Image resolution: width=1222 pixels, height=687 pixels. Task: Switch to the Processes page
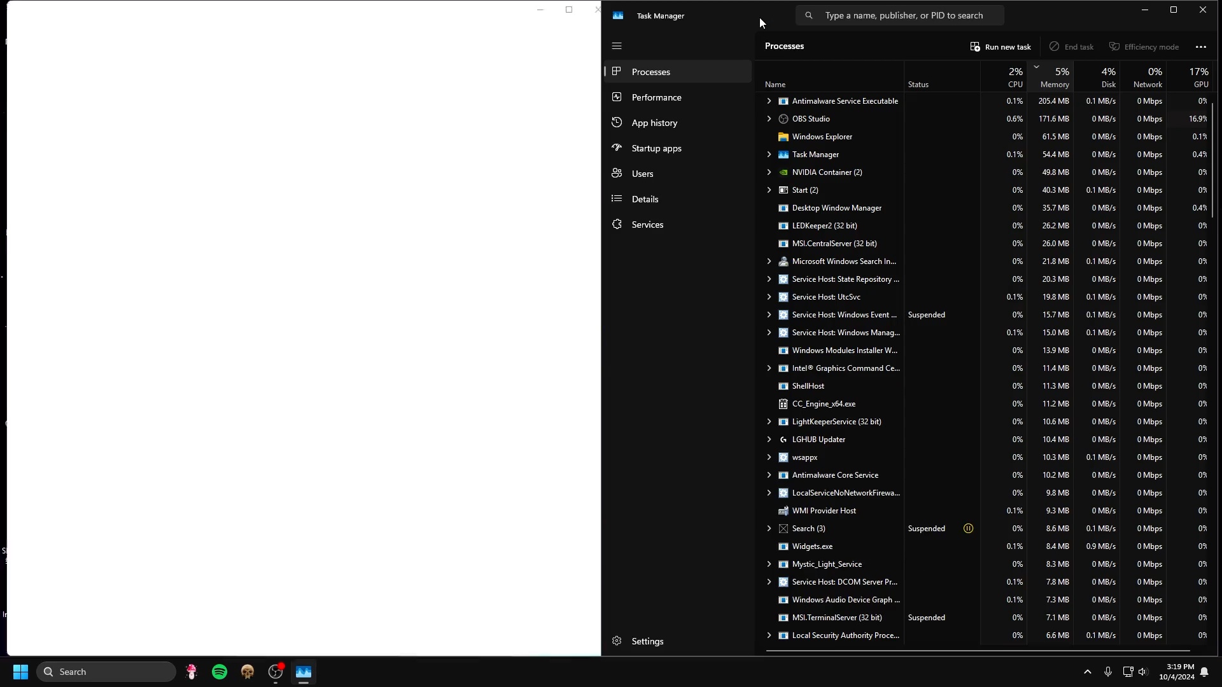[678, 72]
